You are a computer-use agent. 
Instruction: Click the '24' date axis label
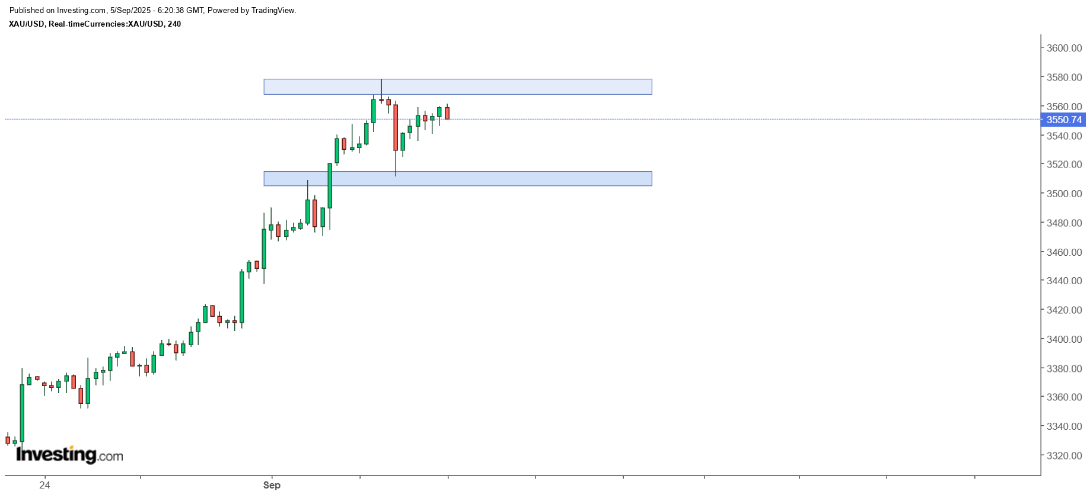(44, 486)
